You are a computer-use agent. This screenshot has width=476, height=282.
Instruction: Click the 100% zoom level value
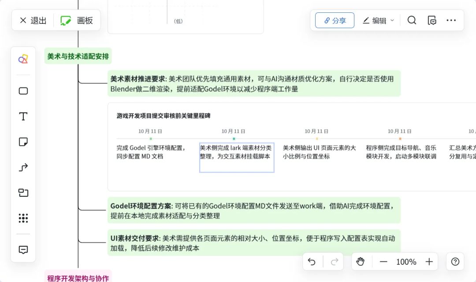(x=406, y=262)
